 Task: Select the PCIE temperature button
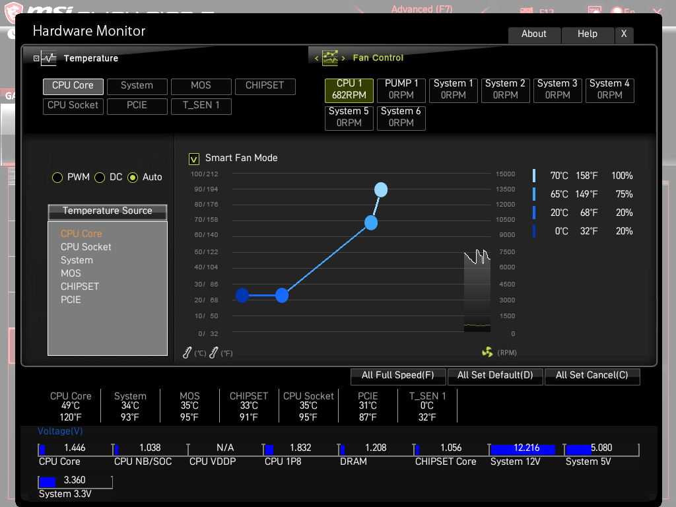pyautogui.click(x=137, y=106)
